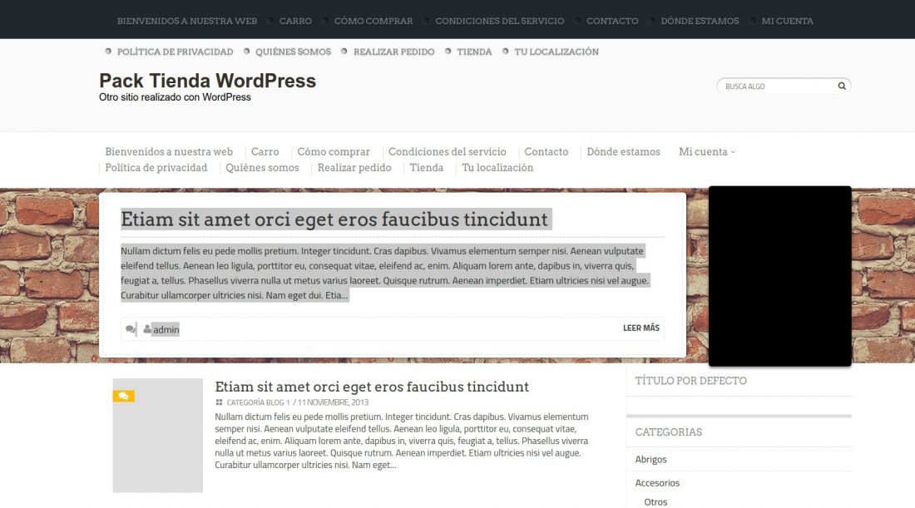
Task: Select Cómo comprar in main navigation
Action: coord(334,151)
